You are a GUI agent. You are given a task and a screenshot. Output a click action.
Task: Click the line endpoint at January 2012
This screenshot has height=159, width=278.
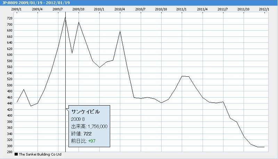pos(264,147)
